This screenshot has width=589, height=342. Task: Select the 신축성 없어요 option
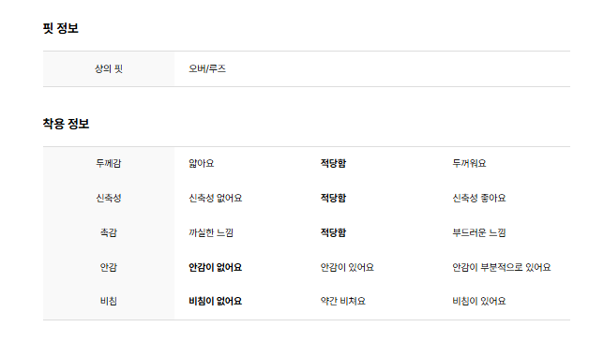(x=216, y=198)
